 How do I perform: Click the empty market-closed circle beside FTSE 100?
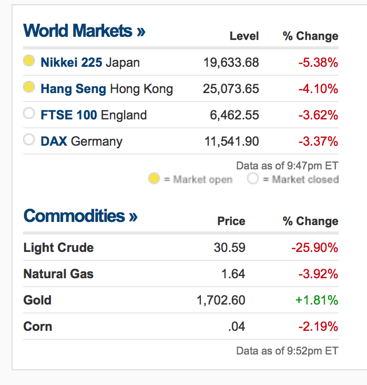(x=29, y=114)
